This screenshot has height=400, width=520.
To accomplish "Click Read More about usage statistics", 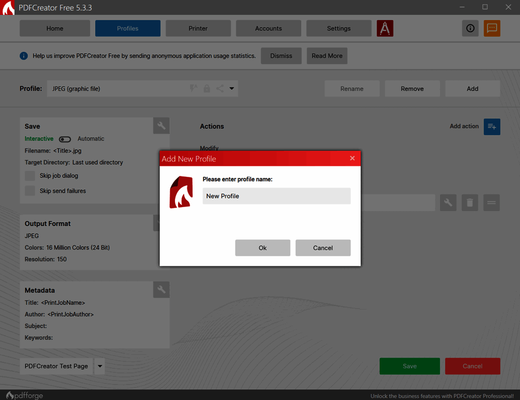I will tap(327, 56).
